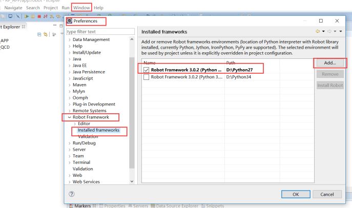Click the yellow Suspend pause icon
This screenshot has width=352, height=208.
(33, 16)
